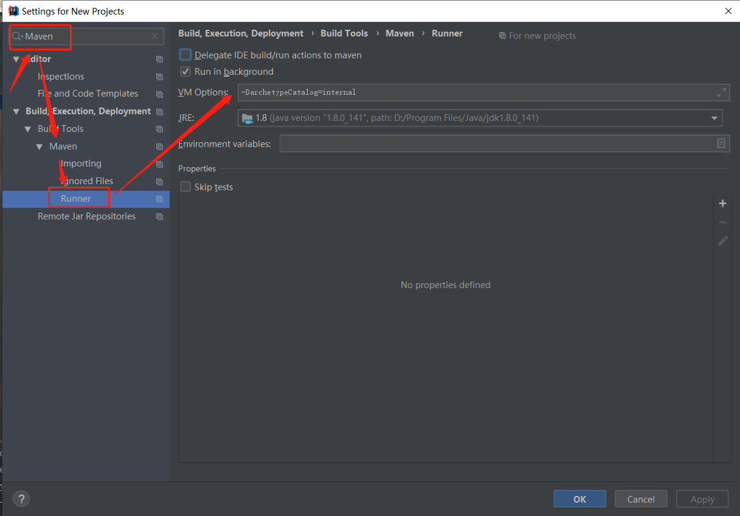
Task: Click the OK button
Action: tap(580, 499)
